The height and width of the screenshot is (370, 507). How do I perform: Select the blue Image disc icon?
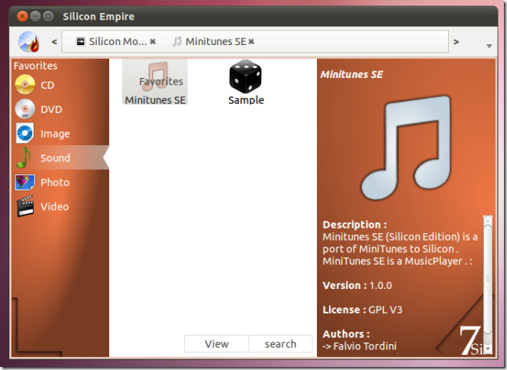click(25, 133)
